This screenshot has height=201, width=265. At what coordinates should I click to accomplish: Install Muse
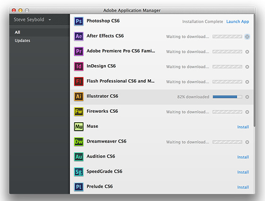click(243, 127)
